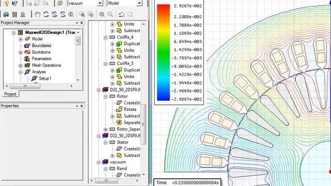Click the Excitations icon
Viewport: 331px width, 186px height.
click(27, 52)
